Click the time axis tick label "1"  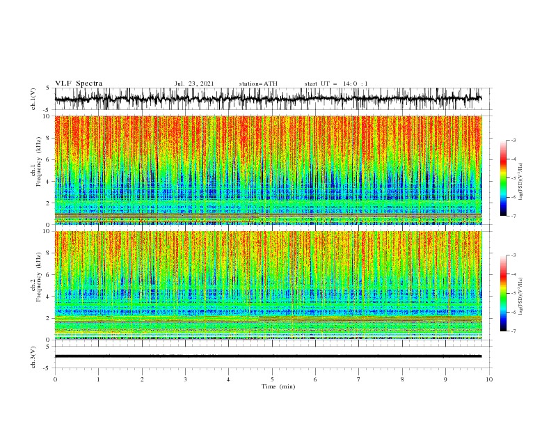click(98, 379)
